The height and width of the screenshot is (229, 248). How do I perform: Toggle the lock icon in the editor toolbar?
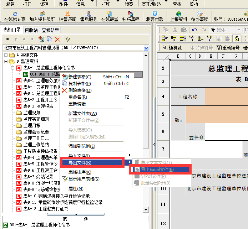click(236, 38)
